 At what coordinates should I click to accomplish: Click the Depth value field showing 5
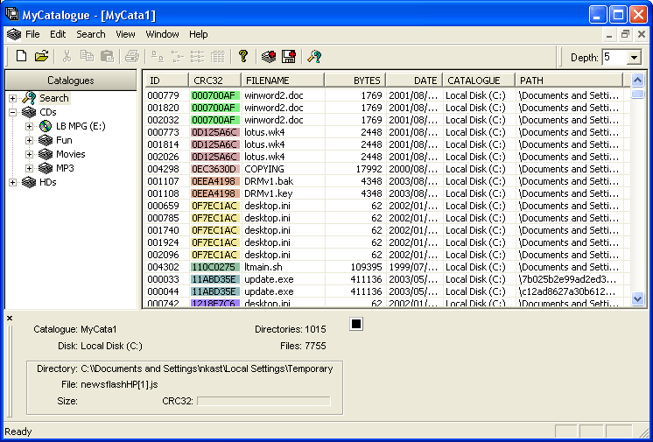pyautogui.click(x=614, y=57)
